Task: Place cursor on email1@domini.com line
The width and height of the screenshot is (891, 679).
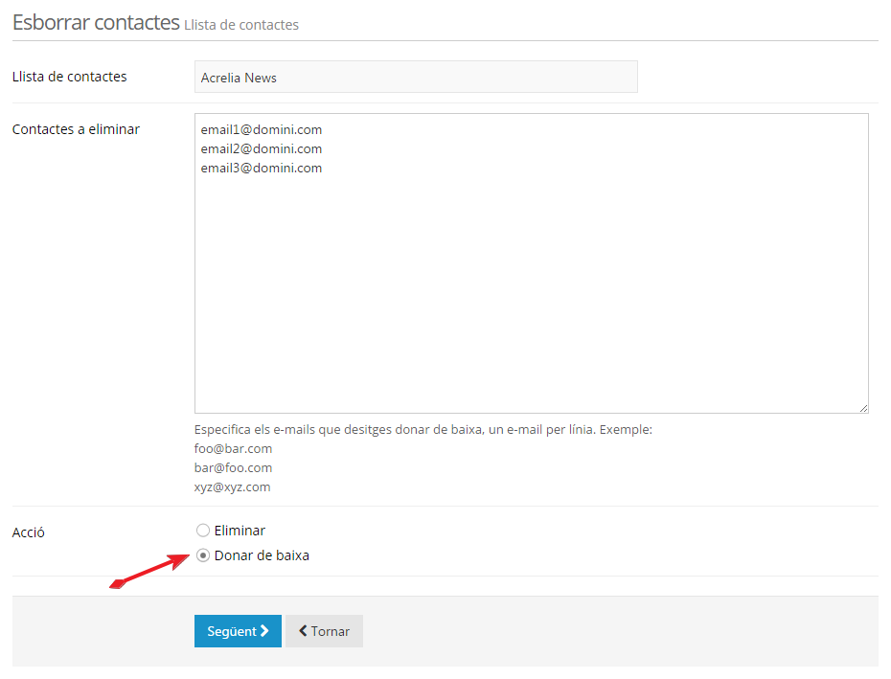Action: coord(261,129)
